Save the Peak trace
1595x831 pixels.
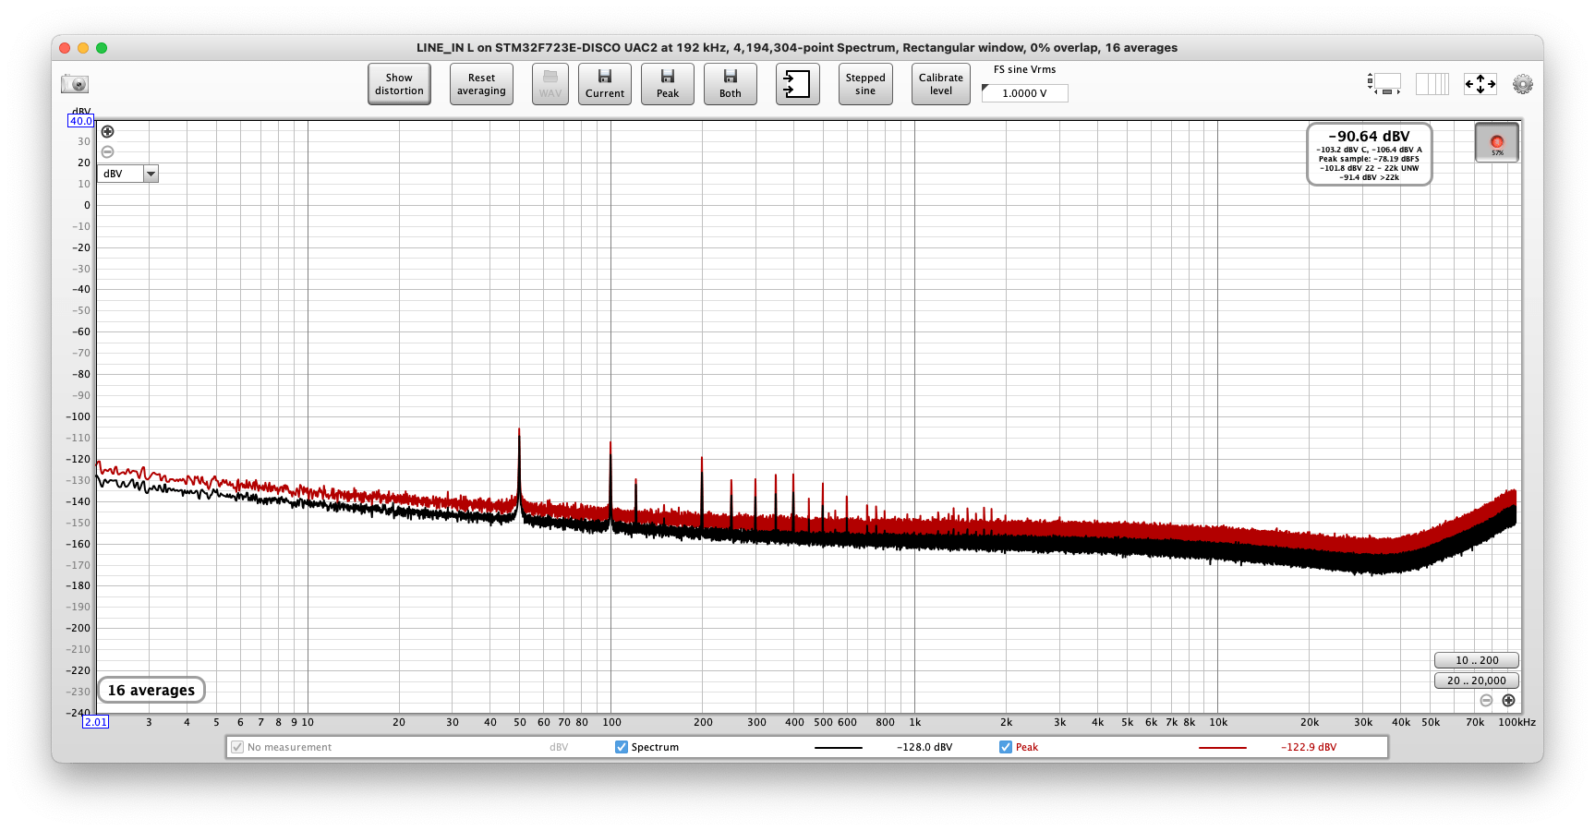pos(668,84)
